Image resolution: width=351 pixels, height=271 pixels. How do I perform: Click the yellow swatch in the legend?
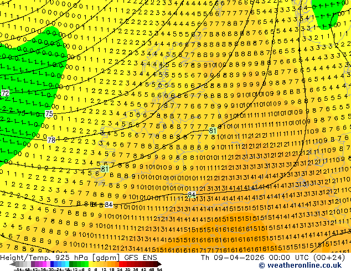(91, 264)
